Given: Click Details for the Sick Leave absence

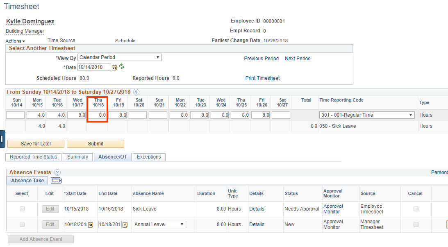Looking at the screenshot, I should click(x=257, y=208).
